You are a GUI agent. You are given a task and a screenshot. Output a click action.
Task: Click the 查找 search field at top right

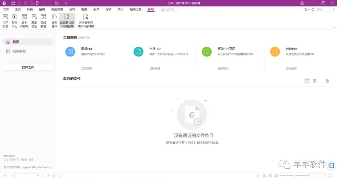(x=320, y=9)
